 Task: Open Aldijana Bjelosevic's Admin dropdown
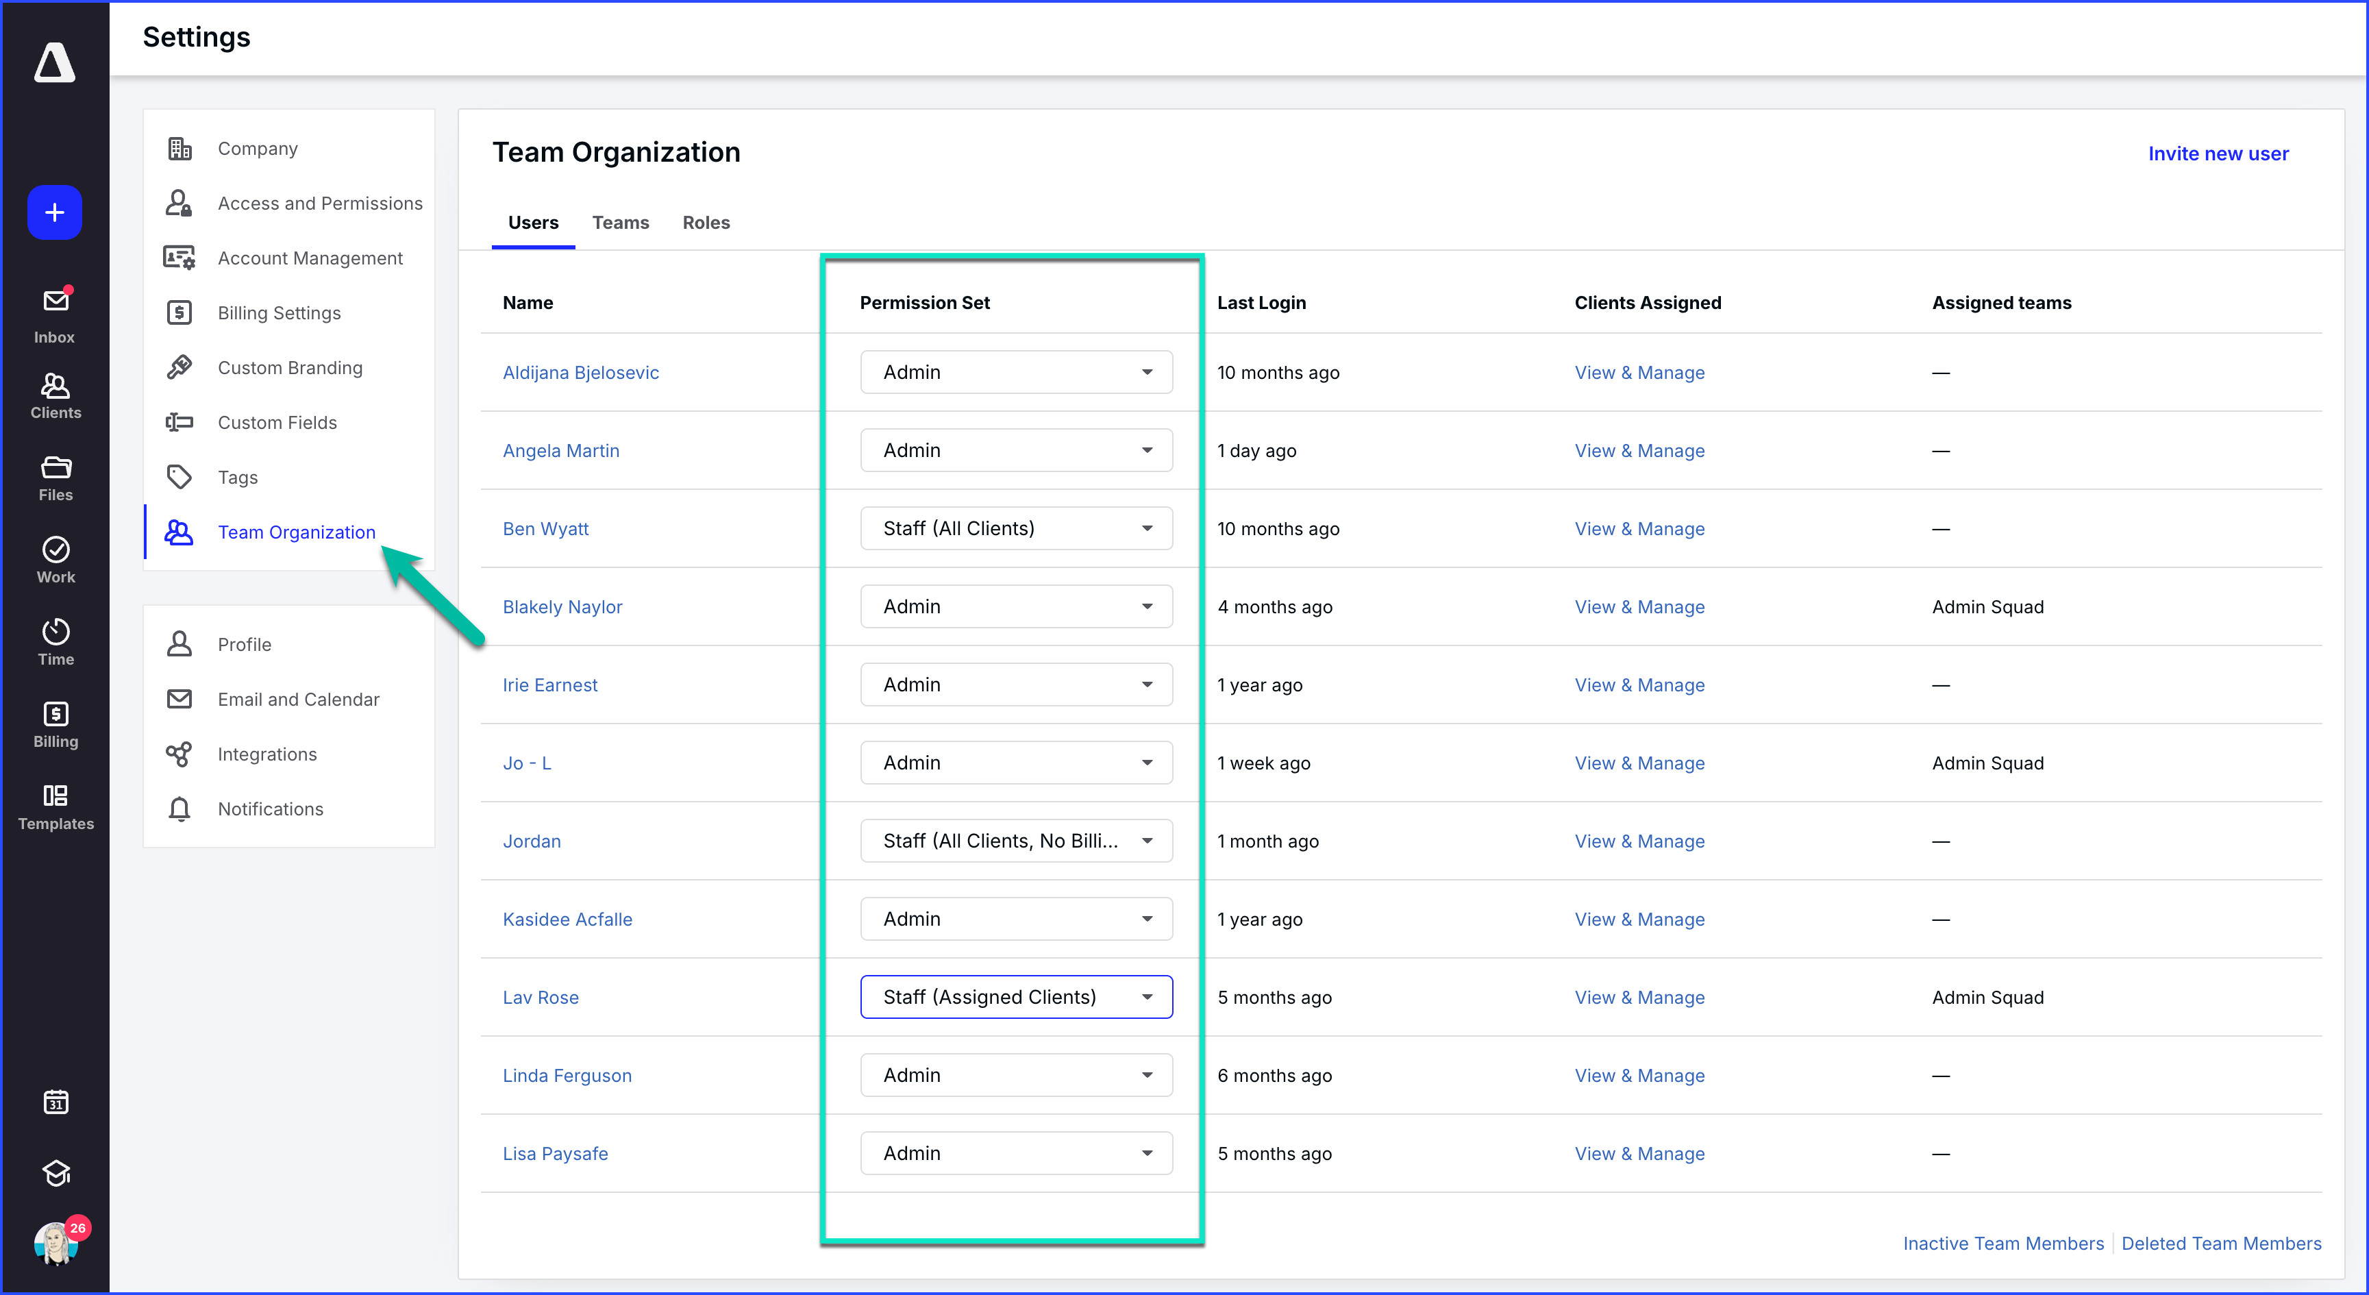coord(1015,371)
